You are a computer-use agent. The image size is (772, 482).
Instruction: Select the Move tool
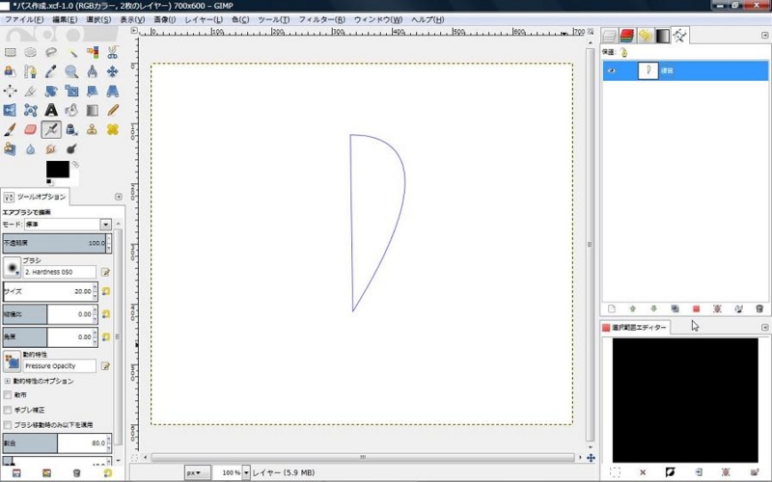coord(113,71)
